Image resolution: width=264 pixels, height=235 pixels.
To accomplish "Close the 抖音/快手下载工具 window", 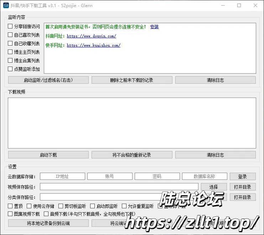I will pyautogui.click(x=255, y=6).
